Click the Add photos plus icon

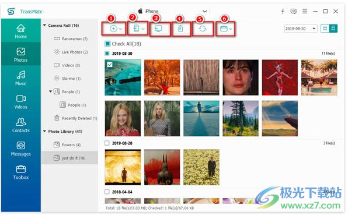click(x=114, y=29)
